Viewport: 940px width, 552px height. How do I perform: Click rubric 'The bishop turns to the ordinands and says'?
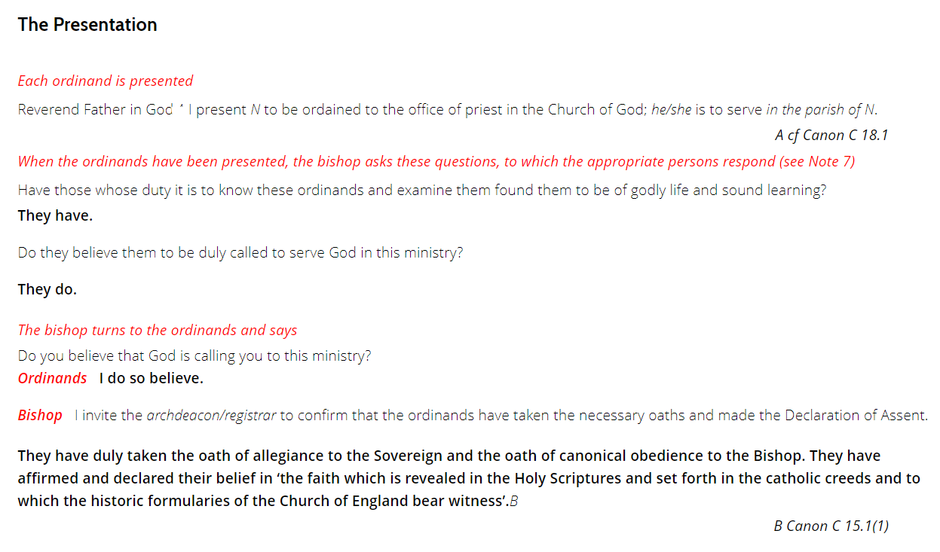click(x=158, y=330)
